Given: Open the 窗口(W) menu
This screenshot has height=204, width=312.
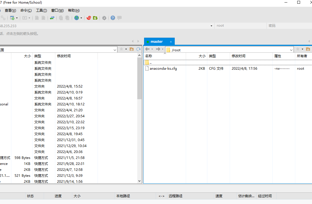Looking at the screenshot, I should [57, 10].
